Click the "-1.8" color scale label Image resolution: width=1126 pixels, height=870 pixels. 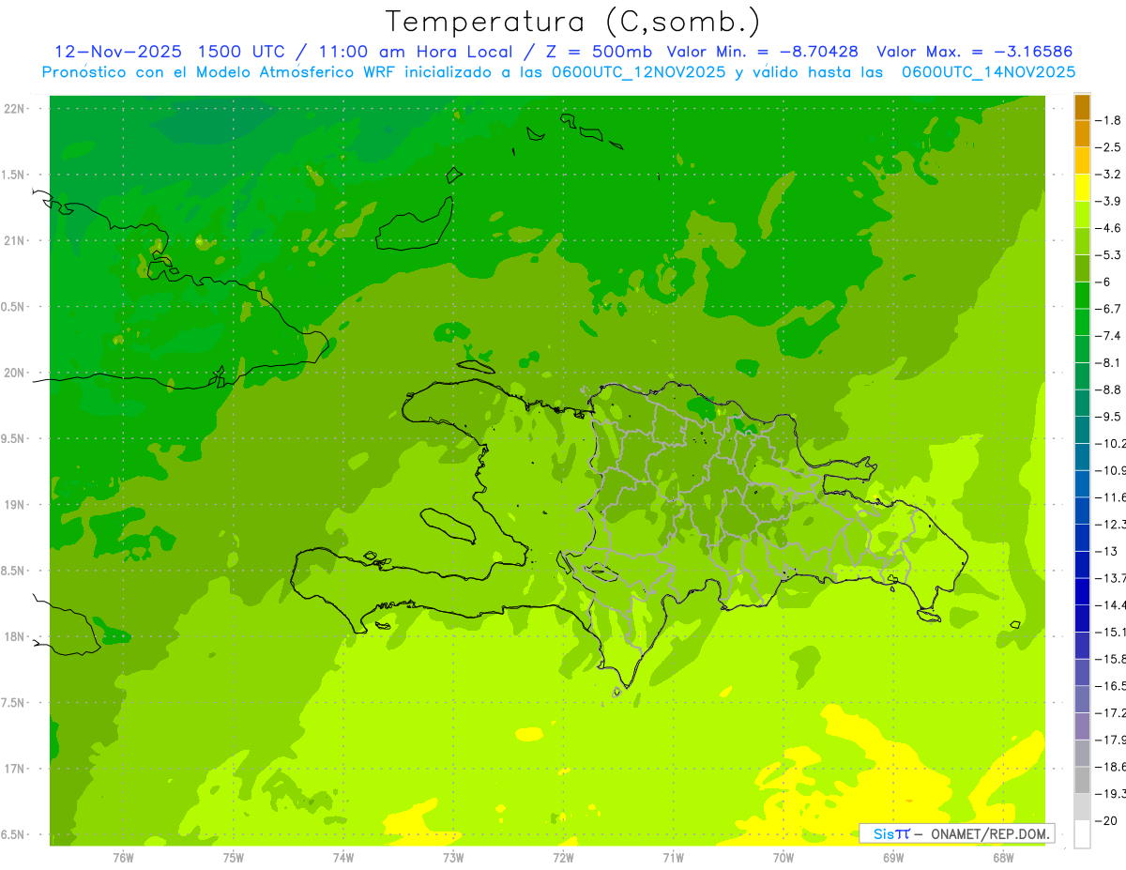pos(1109,120)
